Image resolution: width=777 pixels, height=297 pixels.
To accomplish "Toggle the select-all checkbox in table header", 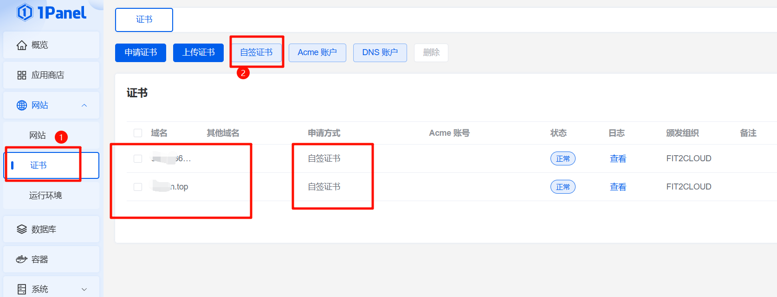I will coord(138,133).
